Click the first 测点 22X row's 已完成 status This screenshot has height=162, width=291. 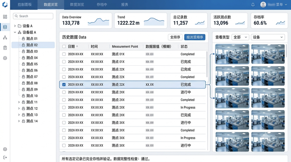click(185, 69)
